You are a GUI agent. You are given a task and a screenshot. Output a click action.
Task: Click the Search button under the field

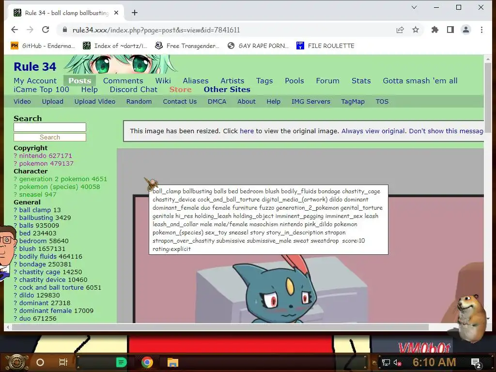coord(50,137)
